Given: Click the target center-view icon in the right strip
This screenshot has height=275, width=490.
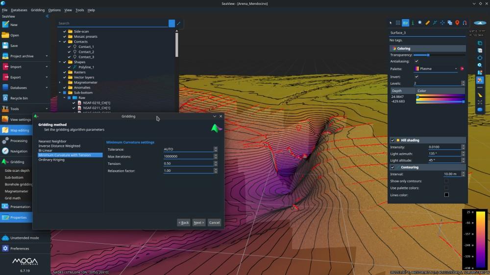Looking at the screenshot, I should point(480,58).
